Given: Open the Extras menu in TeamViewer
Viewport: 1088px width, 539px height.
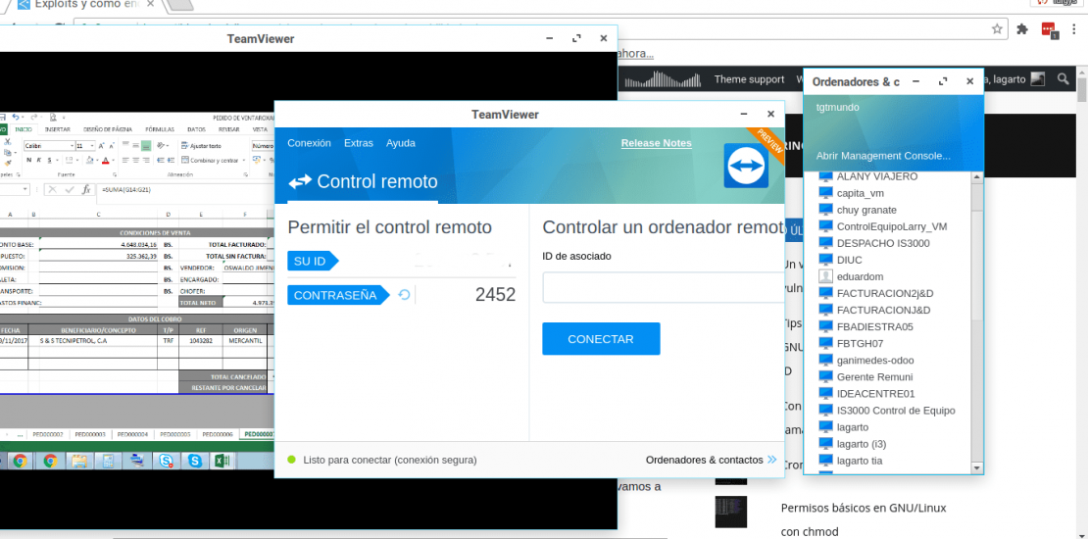Looking at the screenshot, I should point(358,143).
